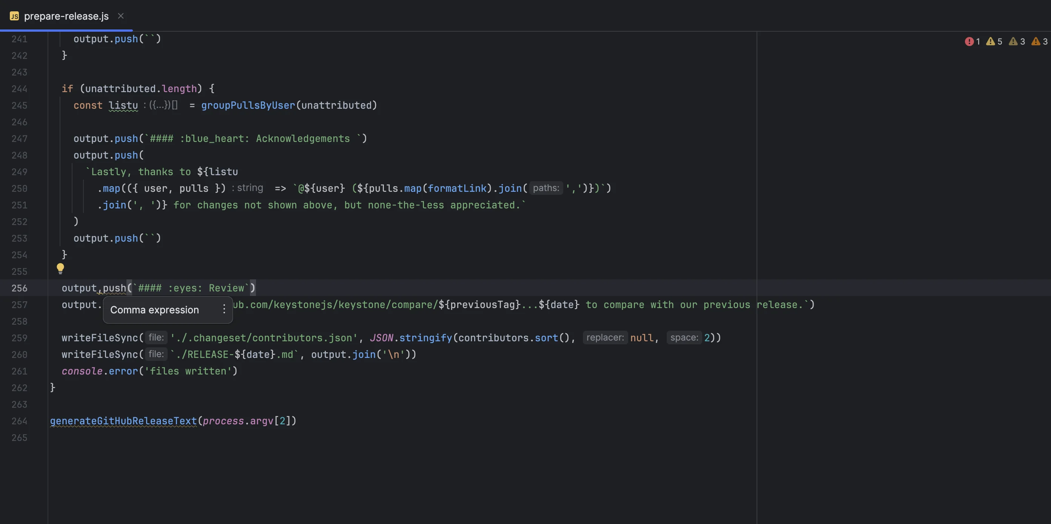Click line number 256 in the gutter
This screenshot has height=524, width=1051.
[19, 288]
